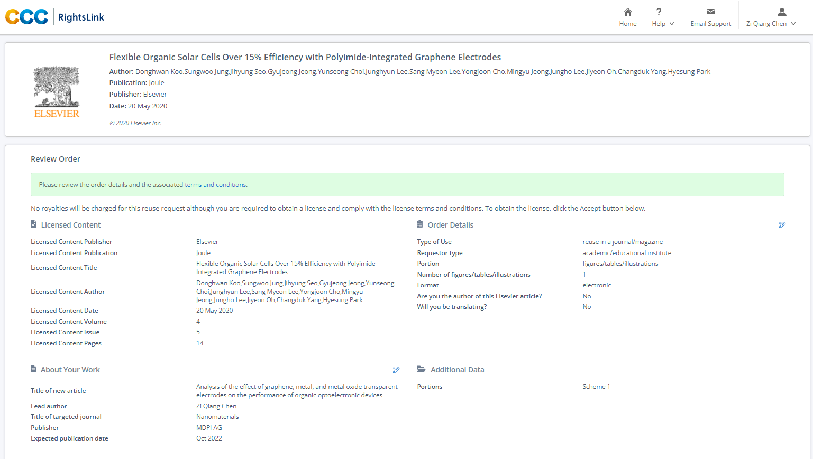Edit About Your Work section

tap(396, 370)
